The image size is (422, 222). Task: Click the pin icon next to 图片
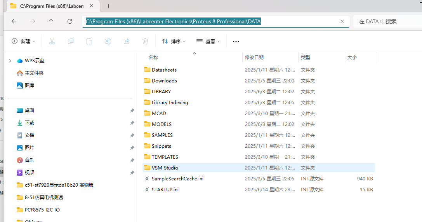132,148
